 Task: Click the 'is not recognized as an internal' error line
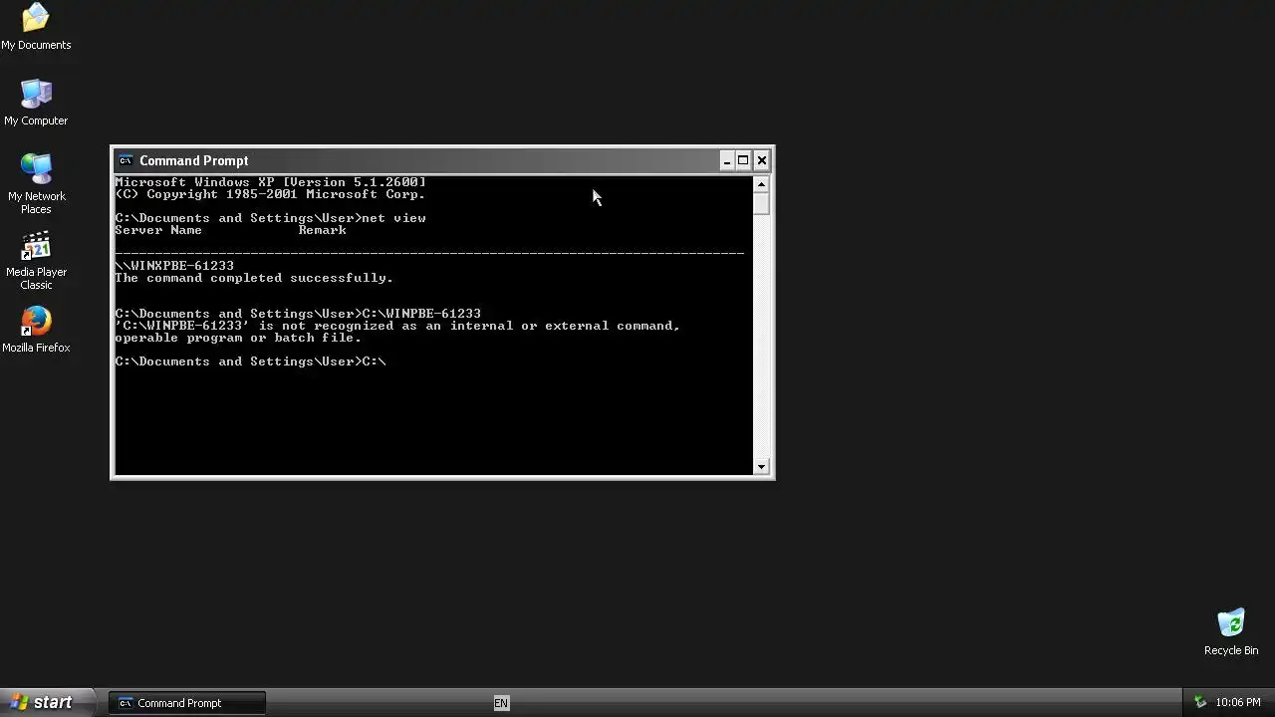(x=397, y=326)
